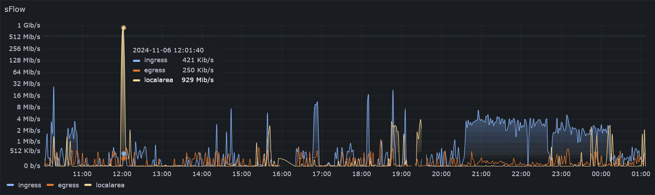Click the 11:00 time axis label
The height and width of the screenshot is (195, 655).
click(82, 174)
